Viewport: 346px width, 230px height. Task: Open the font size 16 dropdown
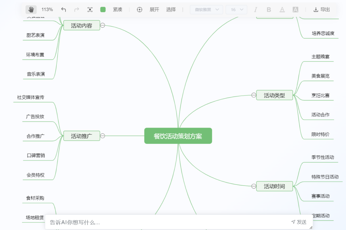[237, 10]
